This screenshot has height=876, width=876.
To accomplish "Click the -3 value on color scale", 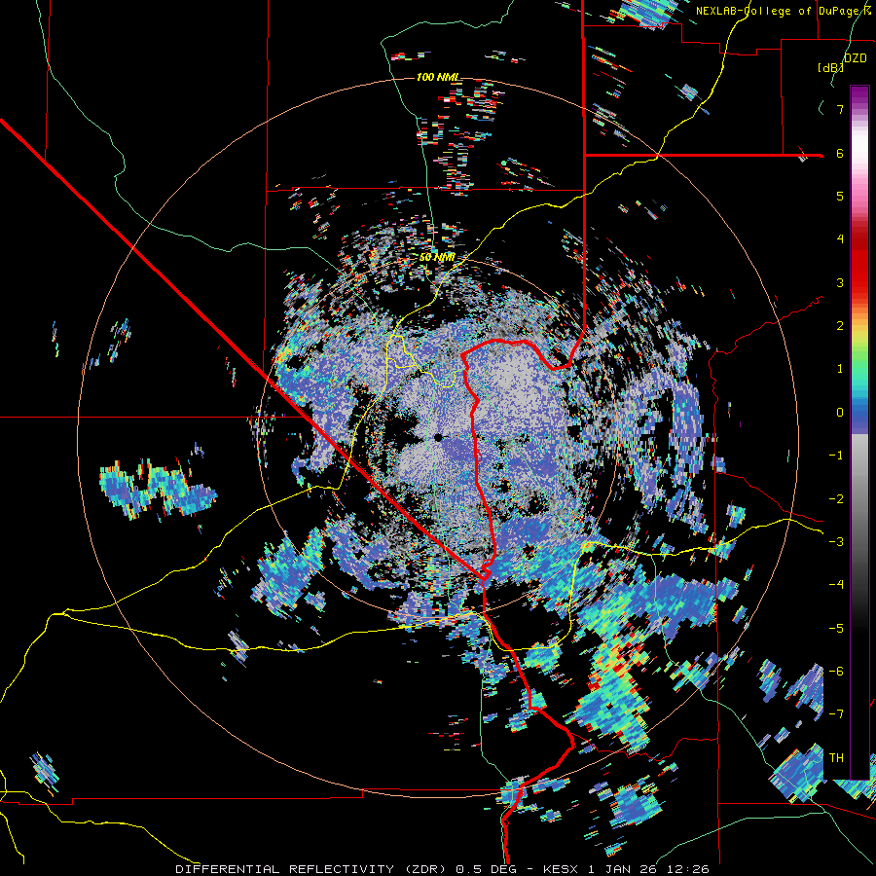I will 836,542.
